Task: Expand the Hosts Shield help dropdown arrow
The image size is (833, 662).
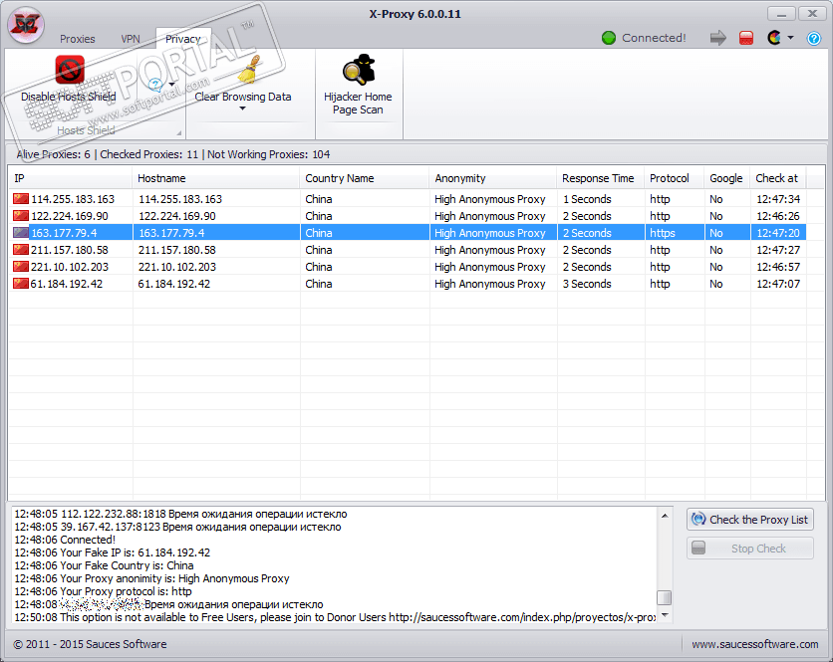Action: (171, 85)
